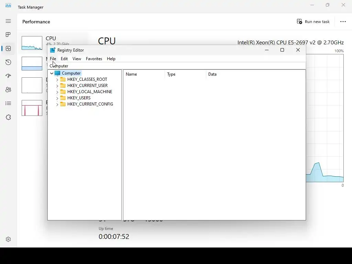Click the HKEY_CURRENT_USER folder icon

[63, 86]
